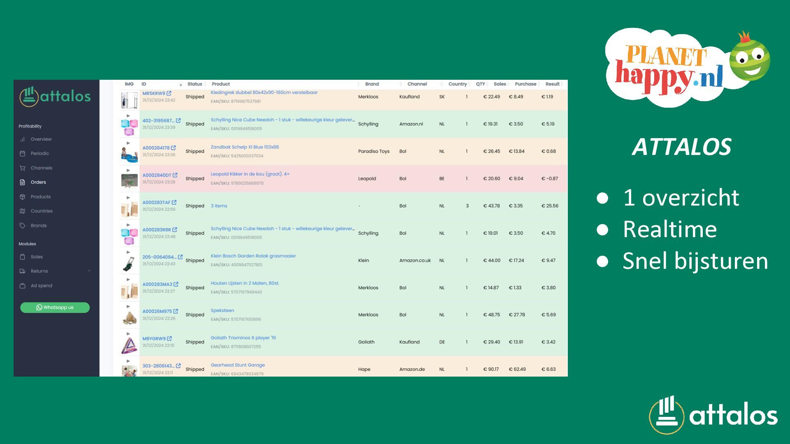790x444 pixels.
Task: Click the attalos logo in sidebar
Action: coord(56,97)
